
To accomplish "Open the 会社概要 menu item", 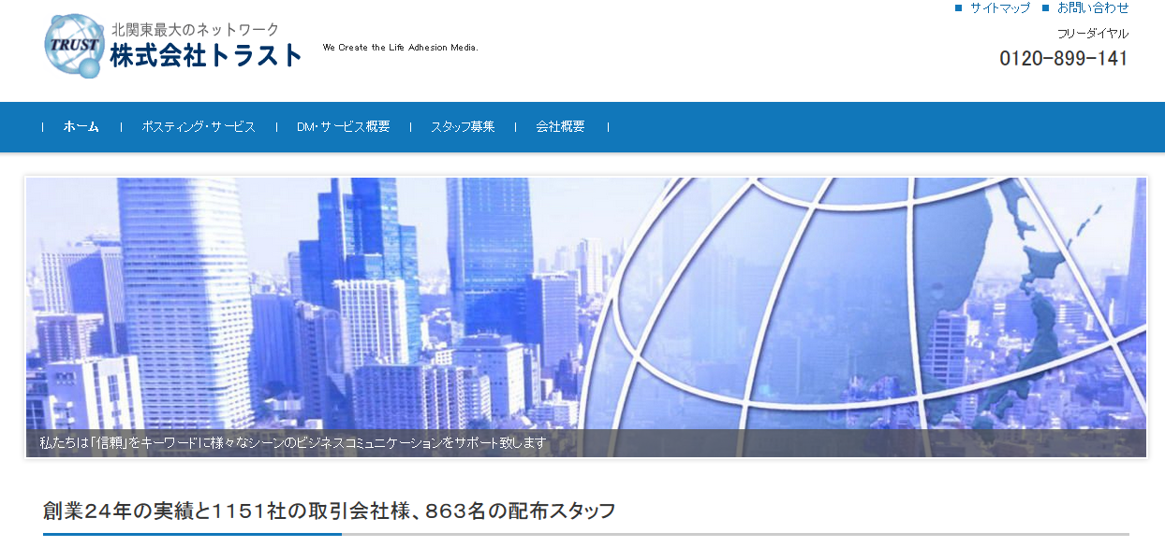I will point(560,127).
